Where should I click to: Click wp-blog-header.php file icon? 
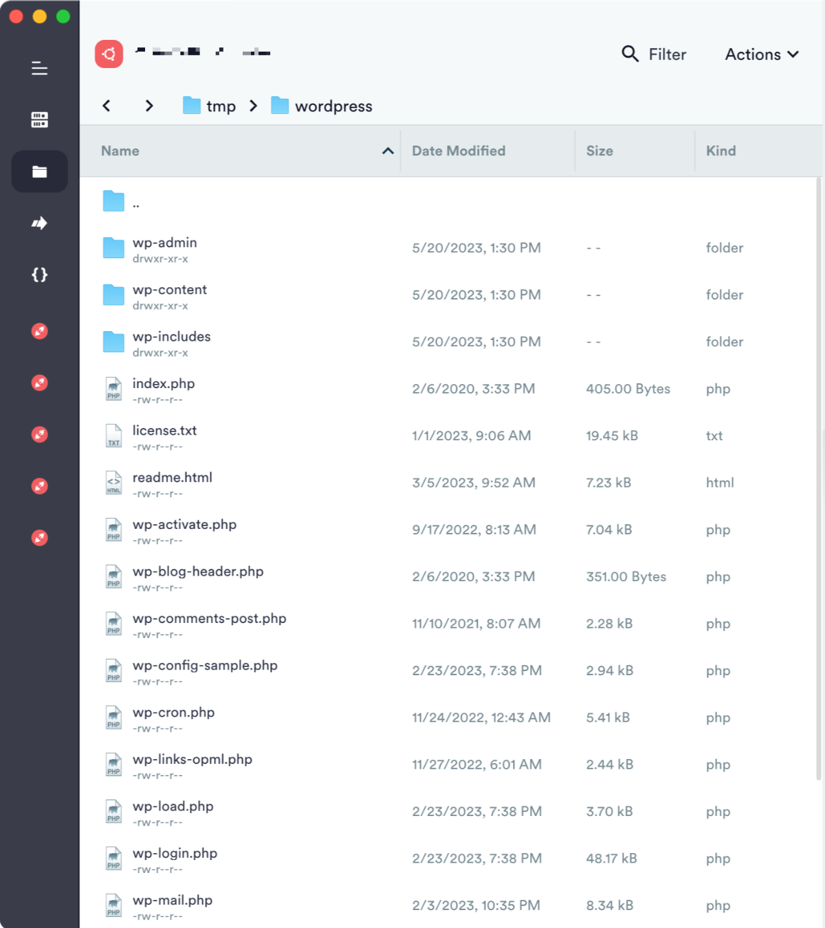pos(113,576)
